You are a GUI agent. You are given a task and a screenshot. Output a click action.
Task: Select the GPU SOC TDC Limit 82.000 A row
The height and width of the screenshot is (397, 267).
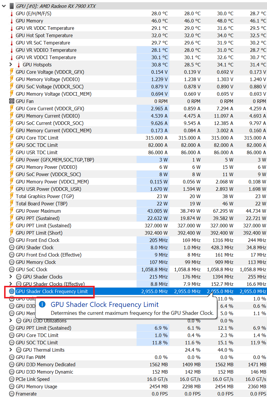[x=138, y=145]
